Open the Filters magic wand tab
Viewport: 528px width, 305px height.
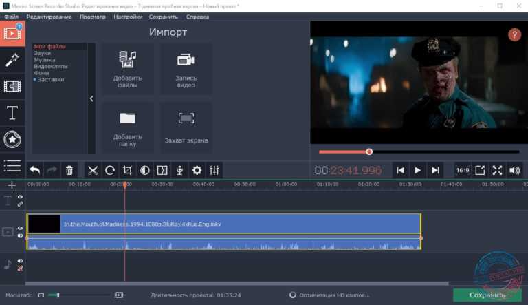(12, 60)
